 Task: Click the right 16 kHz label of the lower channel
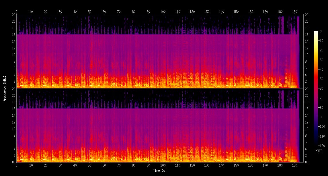tap(307, 109)
